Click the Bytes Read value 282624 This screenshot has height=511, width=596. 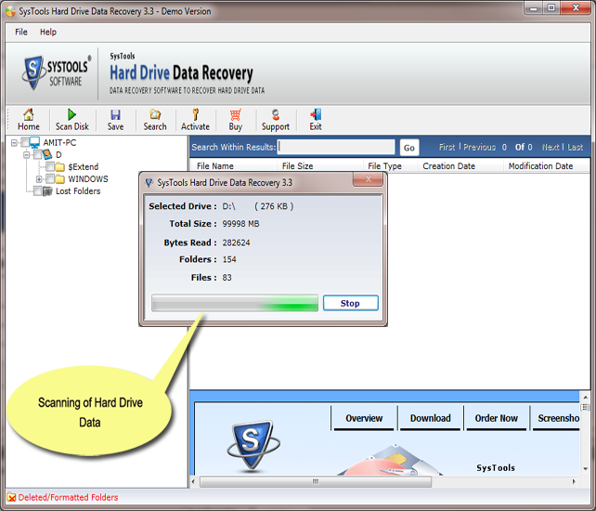(236, 242)
